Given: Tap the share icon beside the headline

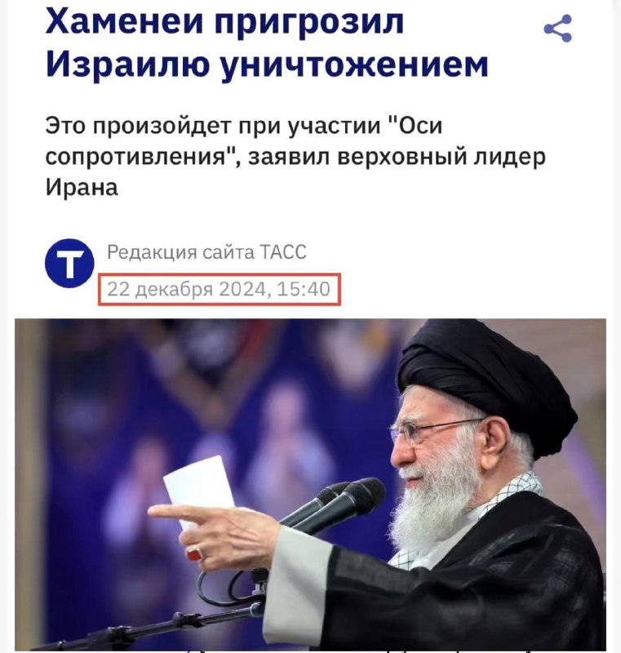Looking at the screenshot, I should pyautogui.click(x=557, y=29).
